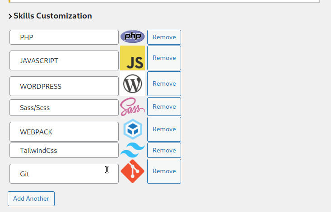Click the JavaScript JS logo icon
The width and height of the screenshot is (331, 212).
pos(133,58)
